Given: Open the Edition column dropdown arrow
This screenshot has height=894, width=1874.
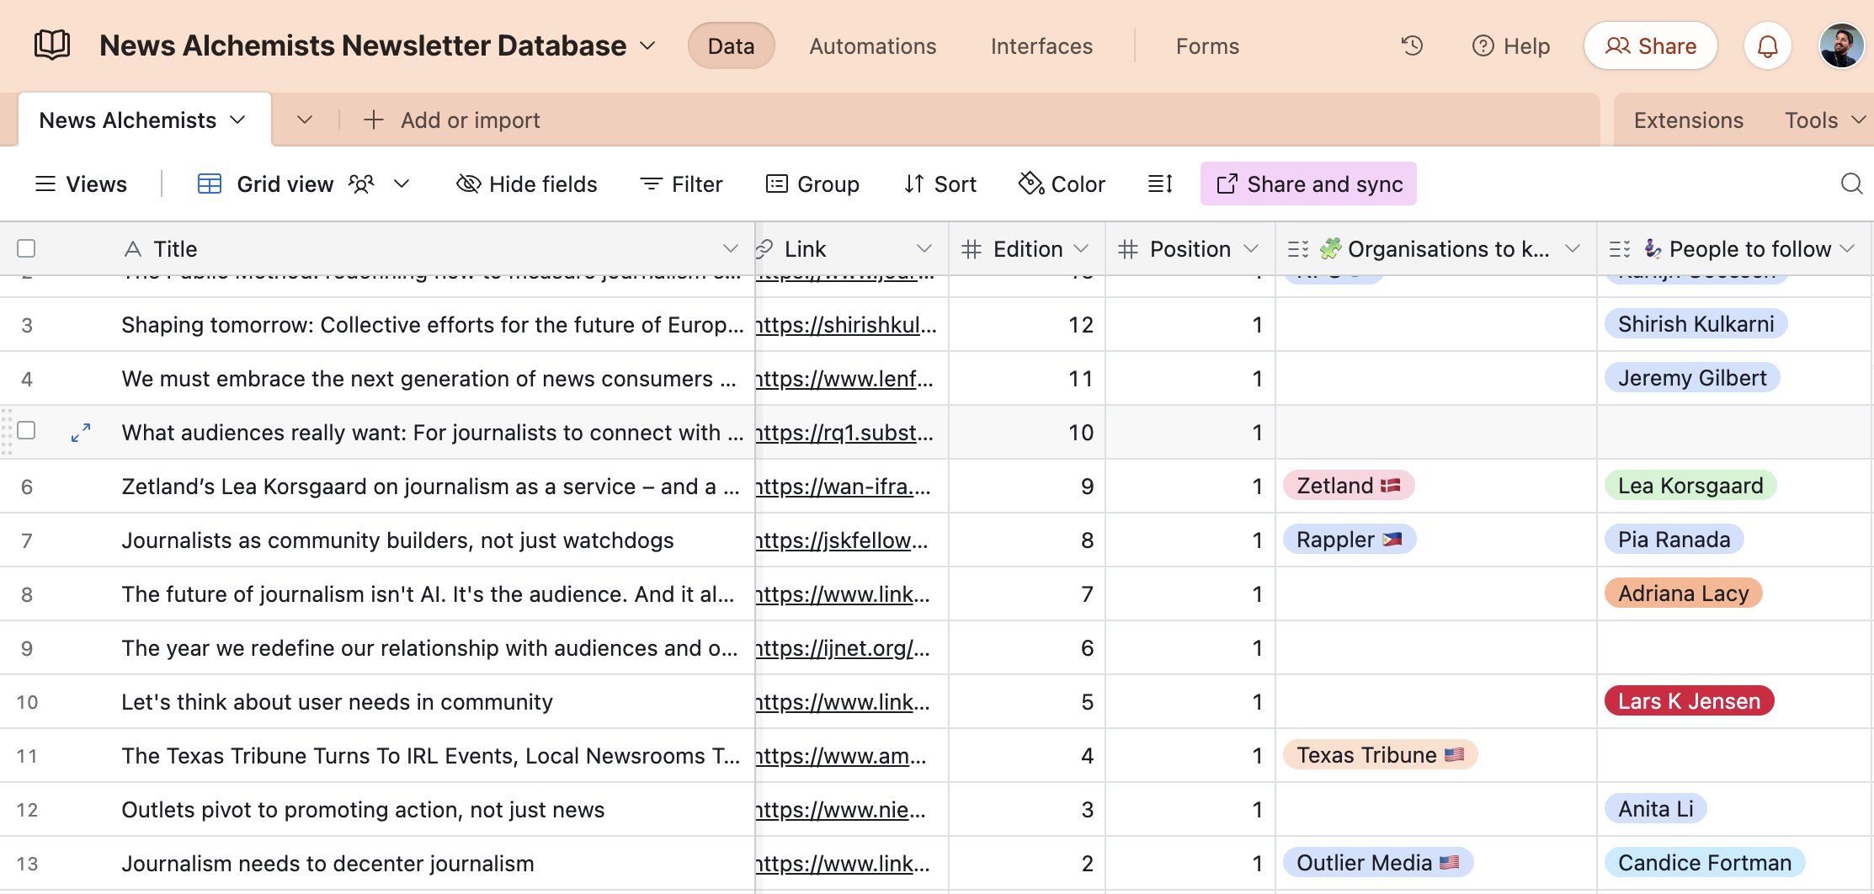Looking at the screenshot, I should pyautogui.click(x=1082, y=248).
